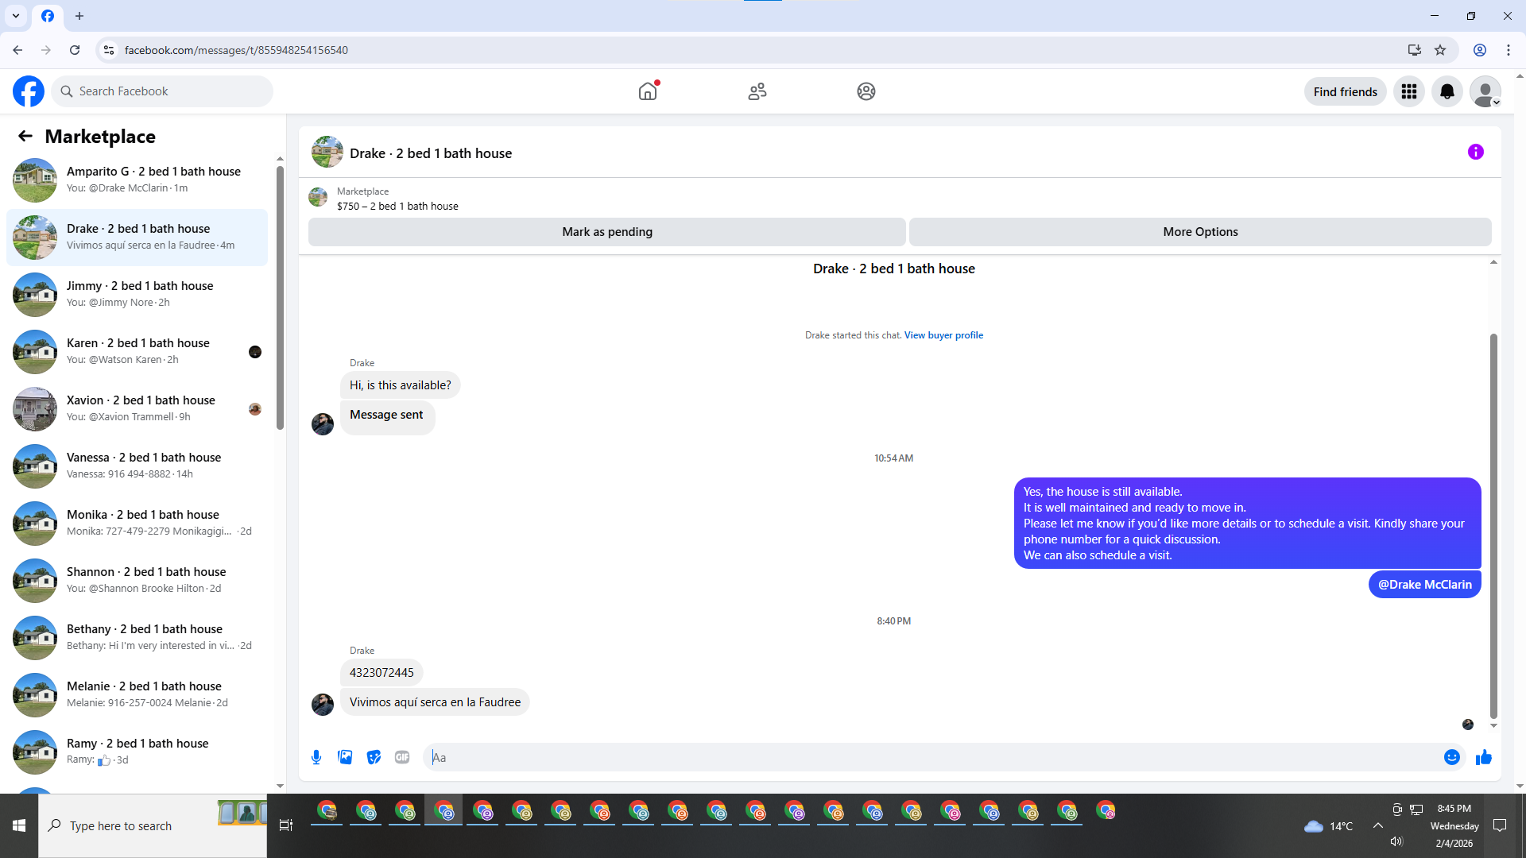Screen dimensions: 1526x858
Task: Switch to the Friends tab
Action: coord(757,91)
